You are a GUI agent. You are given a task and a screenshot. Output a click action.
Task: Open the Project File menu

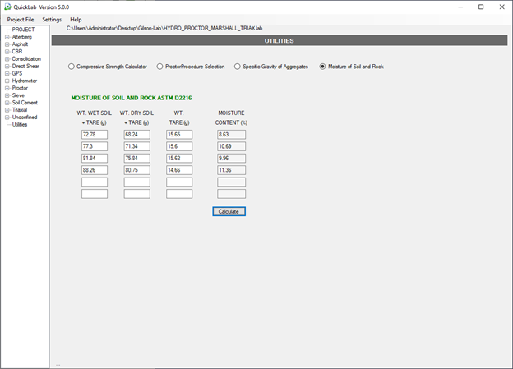(21, 19)
